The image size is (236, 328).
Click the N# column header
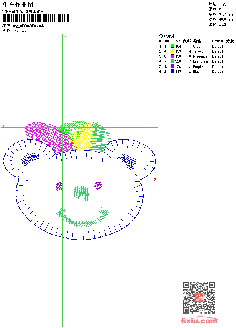tap(167, 41)
